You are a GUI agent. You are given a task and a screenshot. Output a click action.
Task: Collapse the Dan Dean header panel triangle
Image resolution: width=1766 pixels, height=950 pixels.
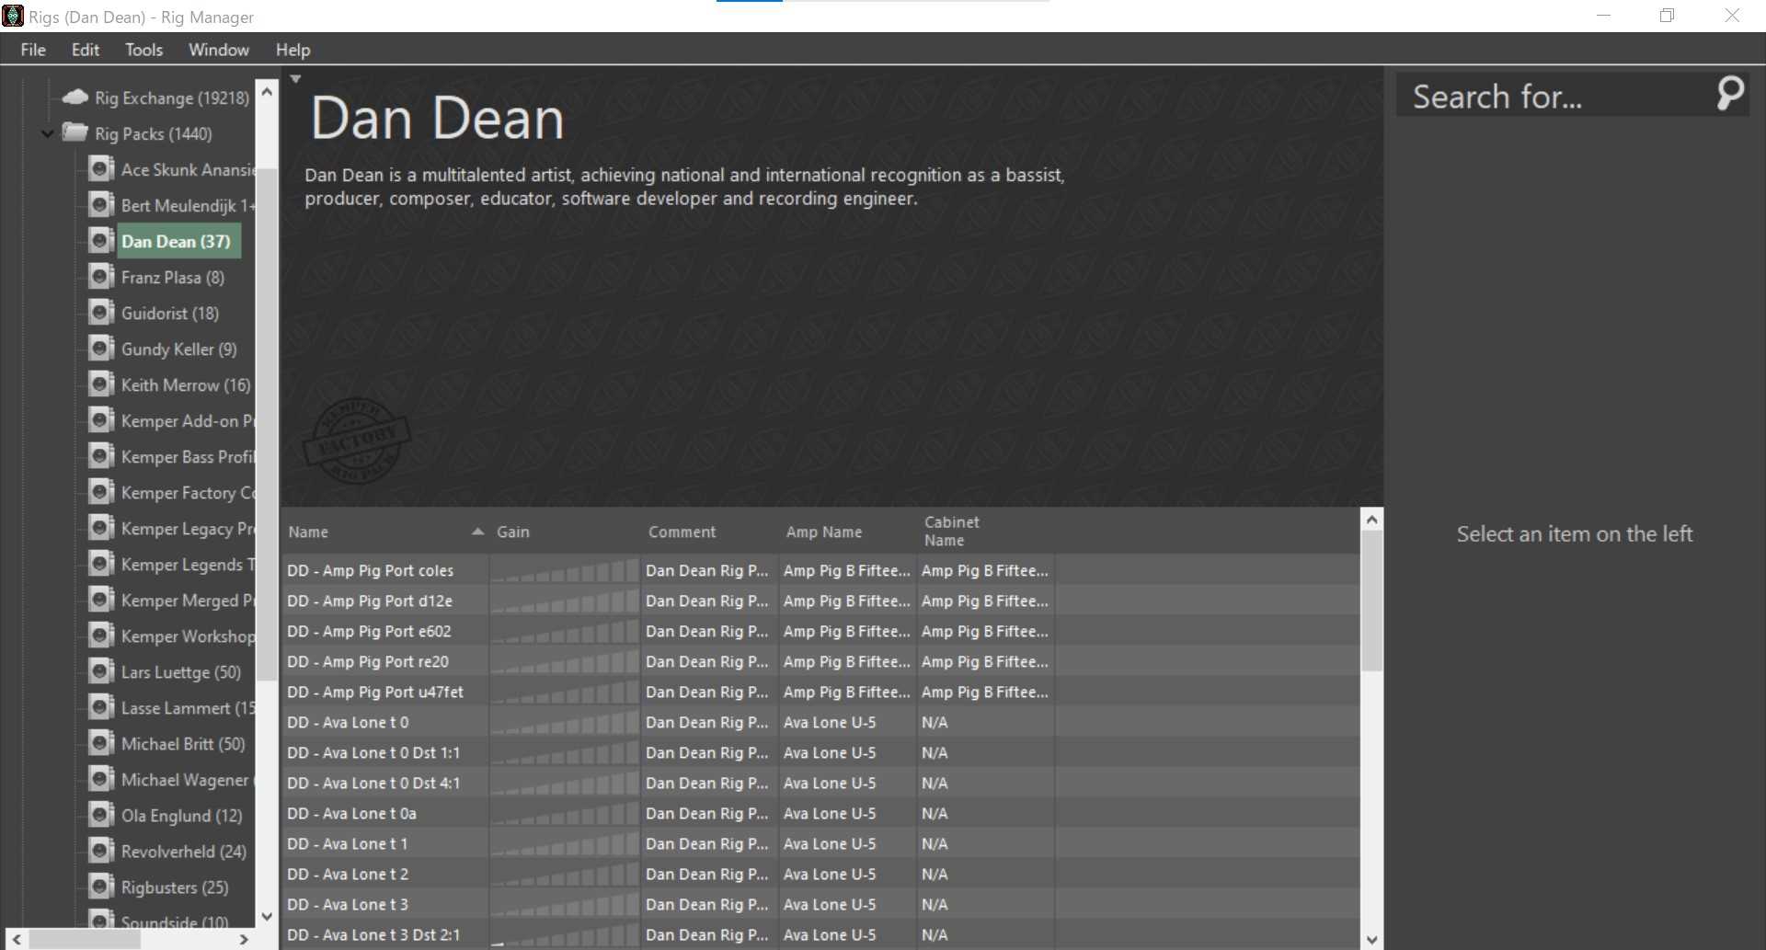295,79
